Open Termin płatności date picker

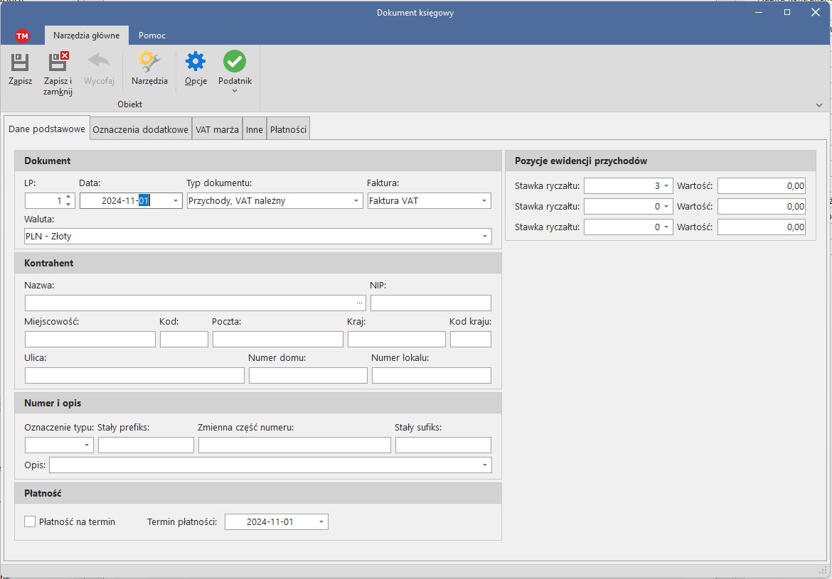(322, 522)
